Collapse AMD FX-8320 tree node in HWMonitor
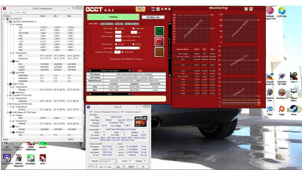 tap(8, 84)
